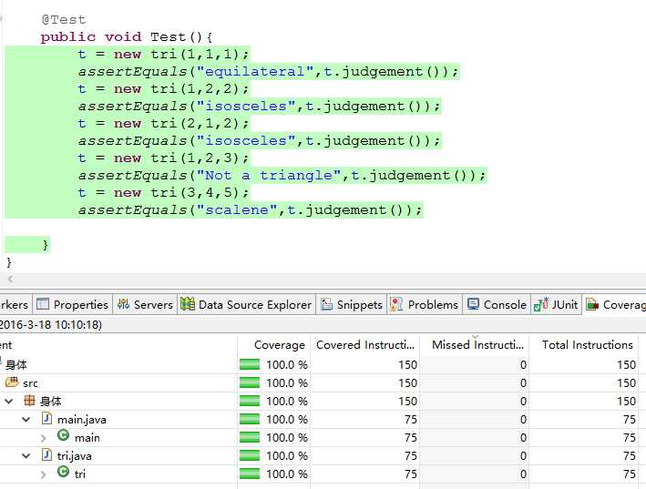Click the JUnit tab icon
This screenshot has width=646, height=489.
coord(540,304)
